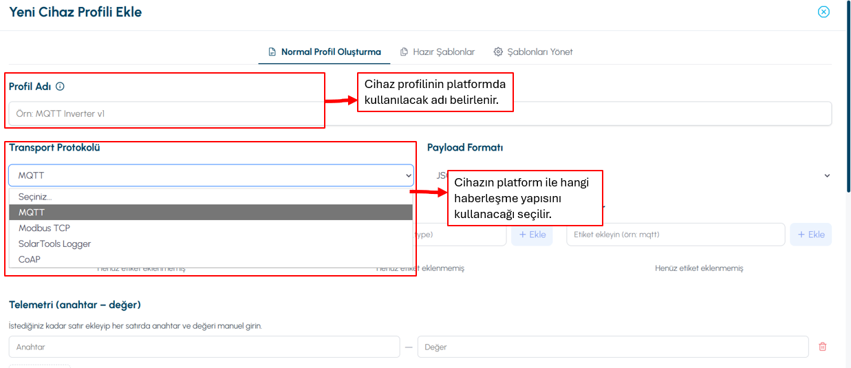Image resolution: width=851 pixels, height=368 pixels.
Task: Click the telemetry Anahtar input field
Action: tap(204, 347)
